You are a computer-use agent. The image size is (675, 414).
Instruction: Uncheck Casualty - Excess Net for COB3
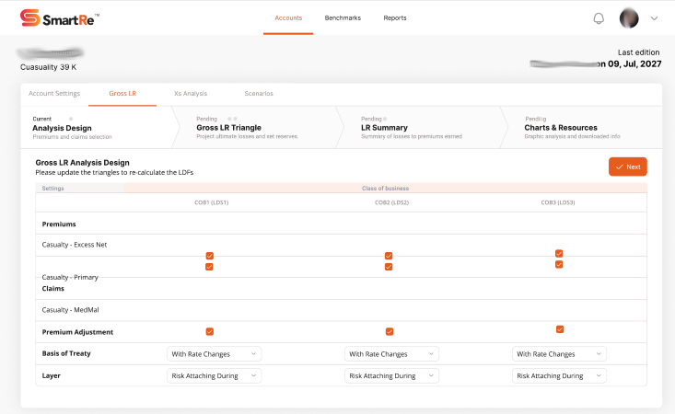click(x=559, y=253)
